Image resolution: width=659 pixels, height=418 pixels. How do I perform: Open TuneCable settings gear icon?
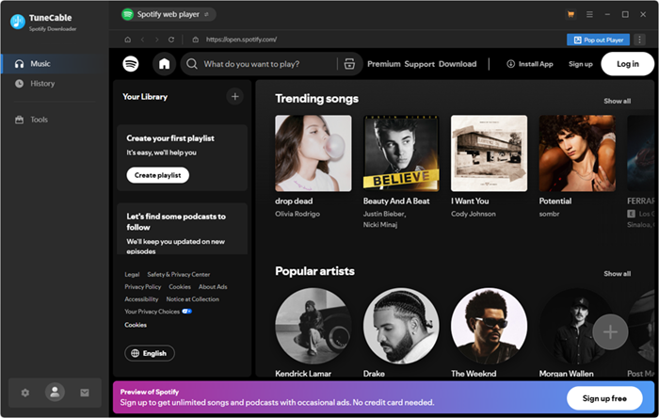25,393
